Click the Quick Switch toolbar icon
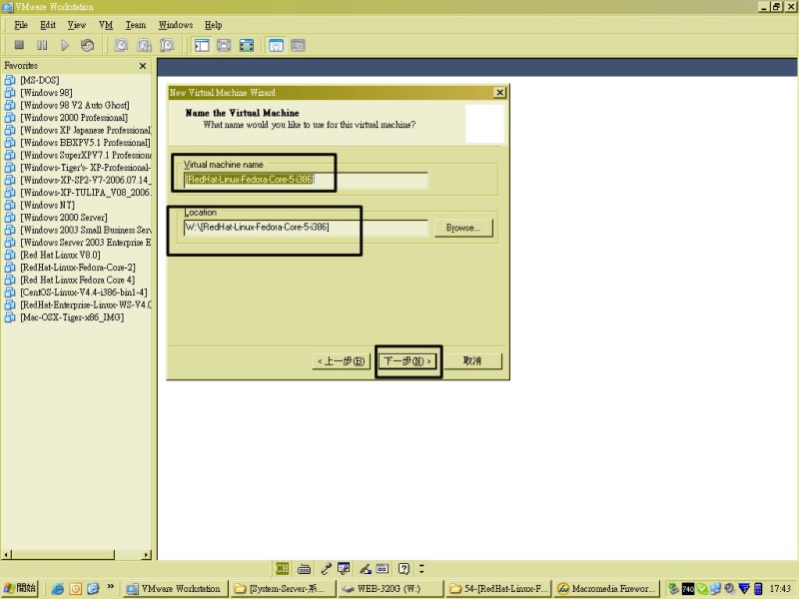 [x=224, y=45]
